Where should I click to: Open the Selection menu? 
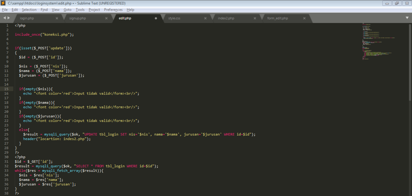pos(29,10)
